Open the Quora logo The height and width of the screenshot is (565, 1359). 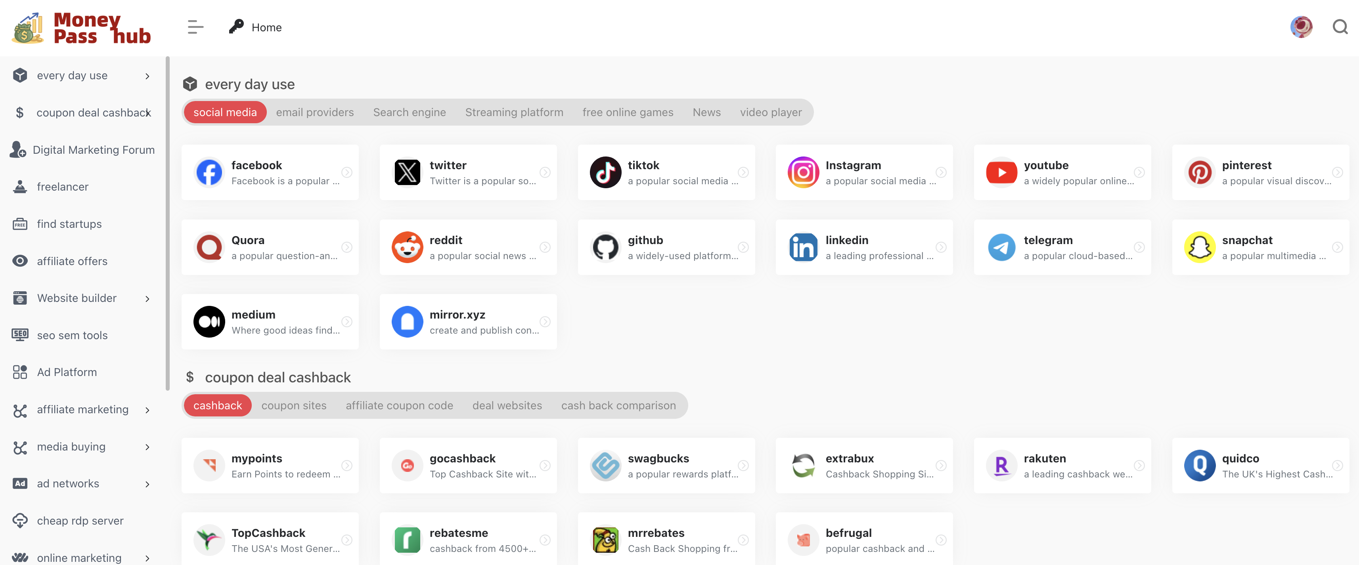209,247
